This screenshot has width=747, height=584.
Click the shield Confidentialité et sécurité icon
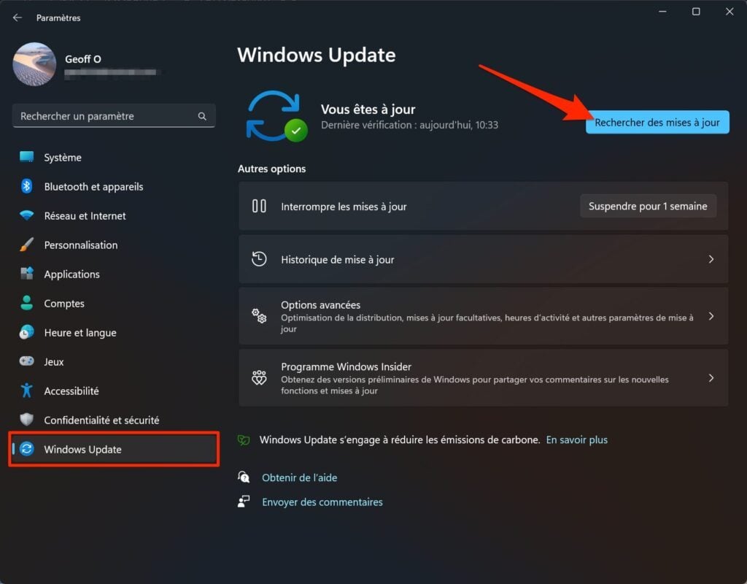(27, 420)
